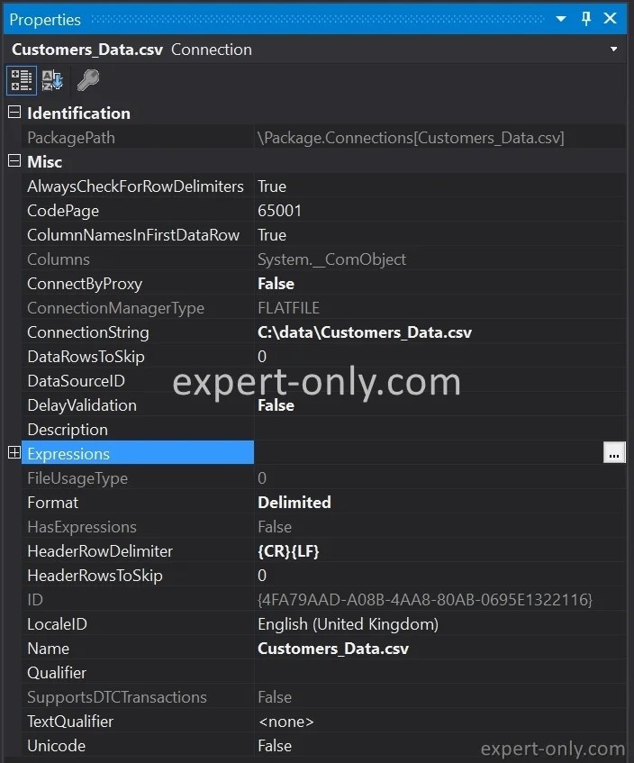The height and width of the screenshot is (763, 634).
Task: Select the Unicode property row
Action: [x=323, y=746]
